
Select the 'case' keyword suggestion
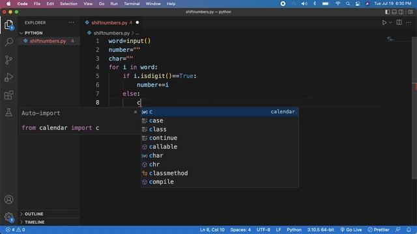click(220, 120)
